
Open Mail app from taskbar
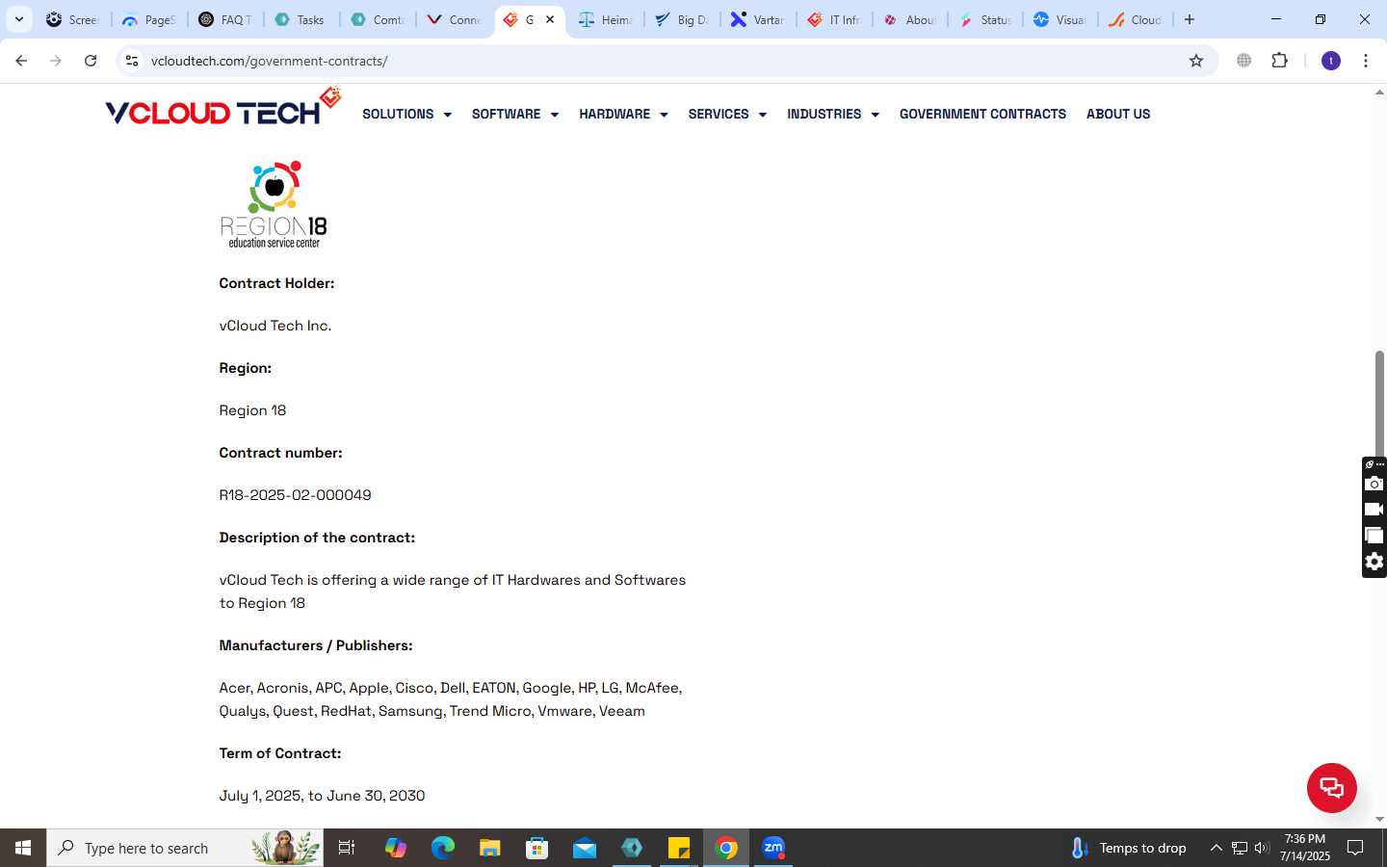pyautogui.click(x=585, y=848)
